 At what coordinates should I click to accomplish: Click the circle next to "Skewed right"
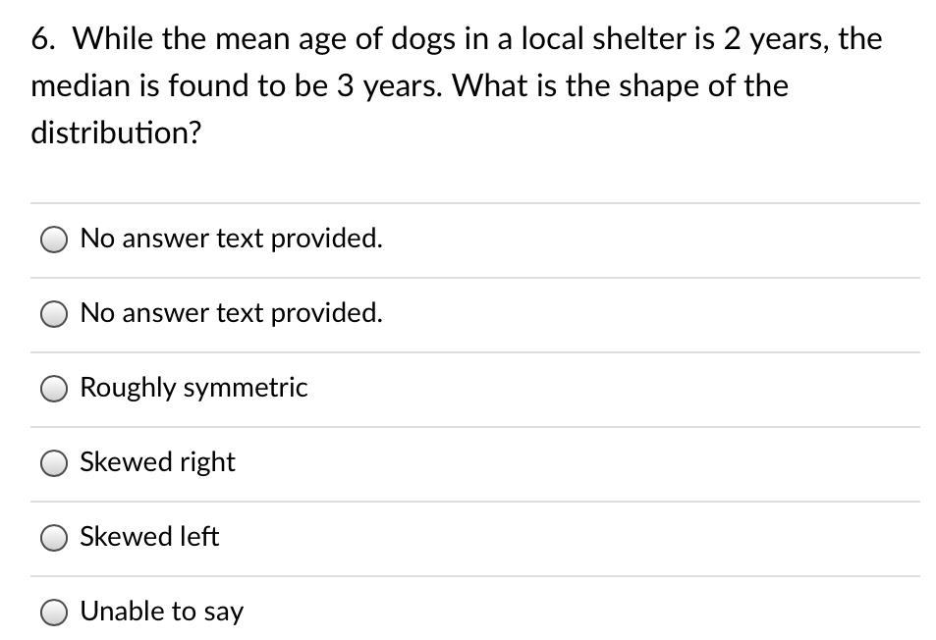coord(53,462)
